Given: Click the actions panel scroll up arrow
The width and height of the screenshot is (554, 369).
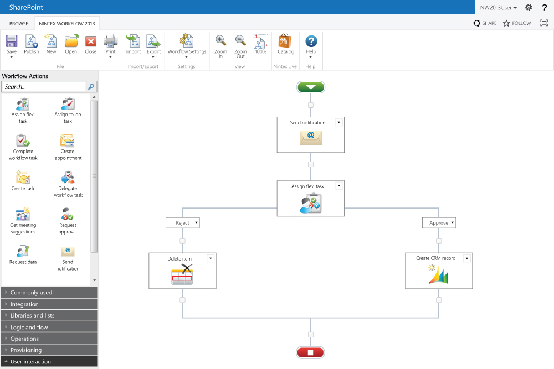Looking at the screenshot, I should click(x=94, y=97).
